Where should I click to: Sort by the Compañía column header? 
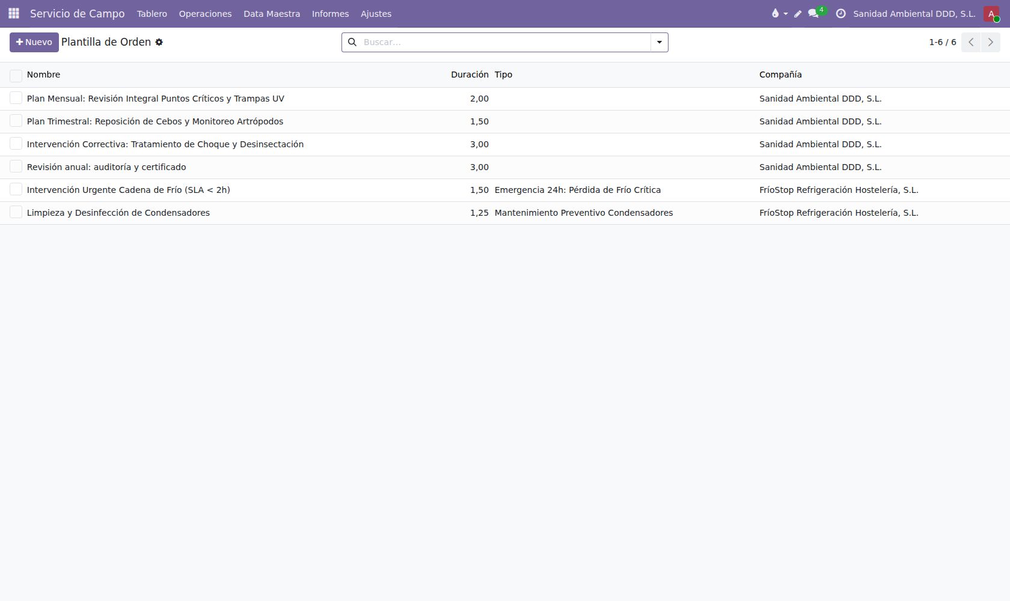tap(780, 75)
